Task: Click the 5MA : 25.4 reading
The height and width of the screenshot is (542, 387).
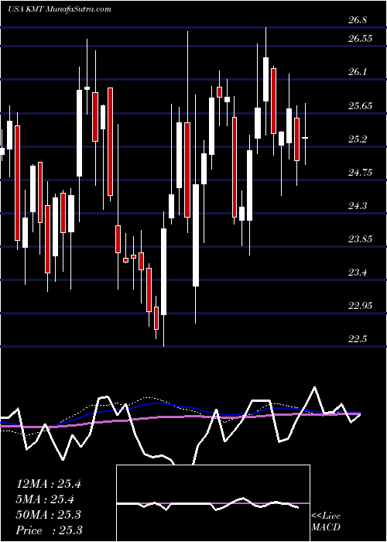Action: tap(45, 499)
